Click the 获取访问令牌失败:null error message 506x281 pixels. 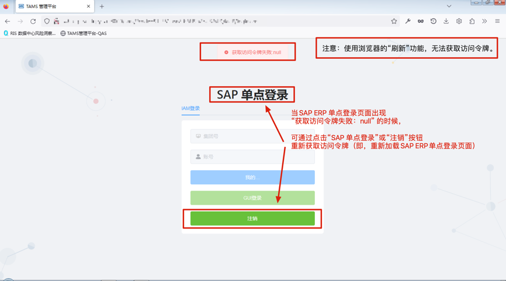pos(253,52)
